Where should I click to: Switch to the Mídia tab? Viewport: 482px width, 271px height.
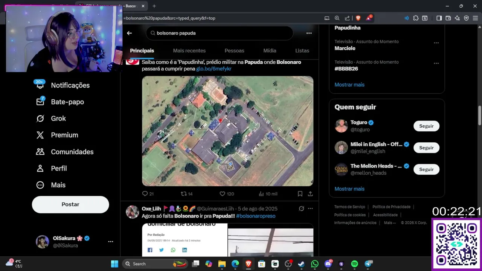(x=270, y=51)
